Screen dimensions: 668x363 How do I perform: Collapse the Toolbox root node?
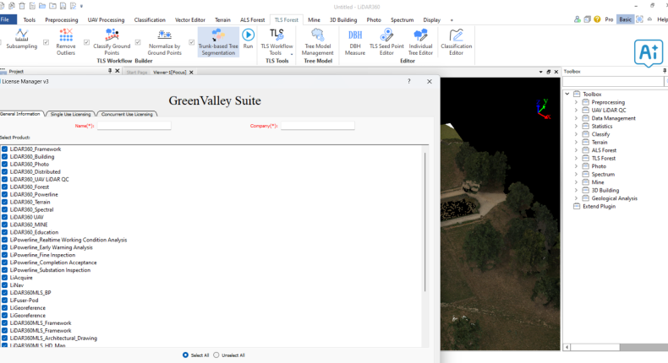coord(567,94)
